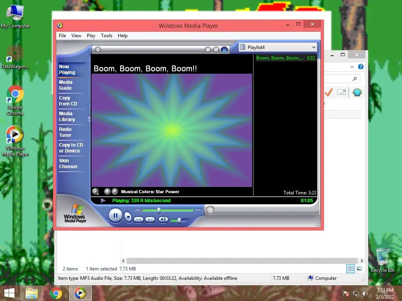
Task: Click the fast-forward arrows beside seek bar
Action: coord(198,210)
